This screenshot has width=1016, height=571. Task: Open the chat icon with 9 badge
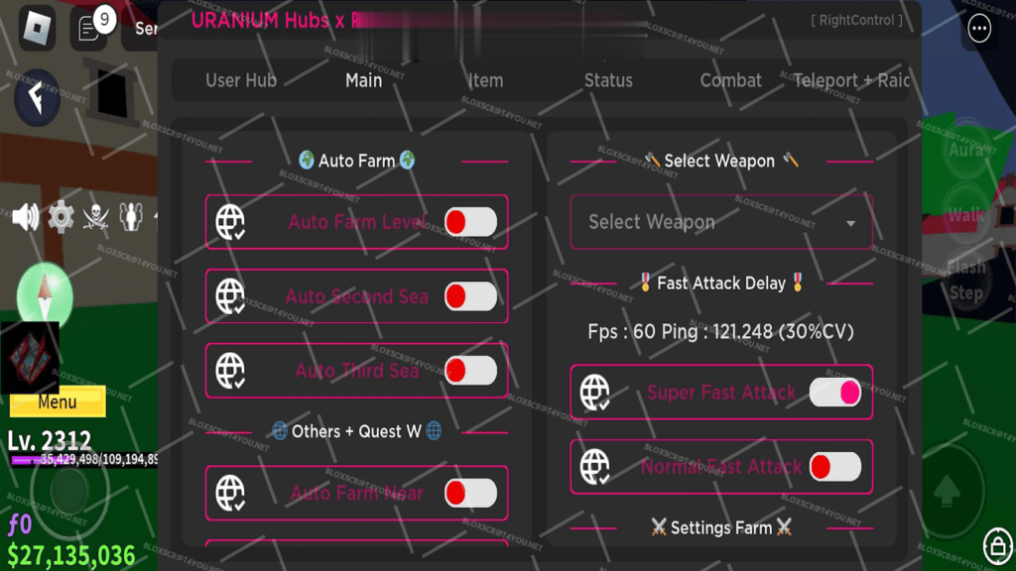(89, 28)
